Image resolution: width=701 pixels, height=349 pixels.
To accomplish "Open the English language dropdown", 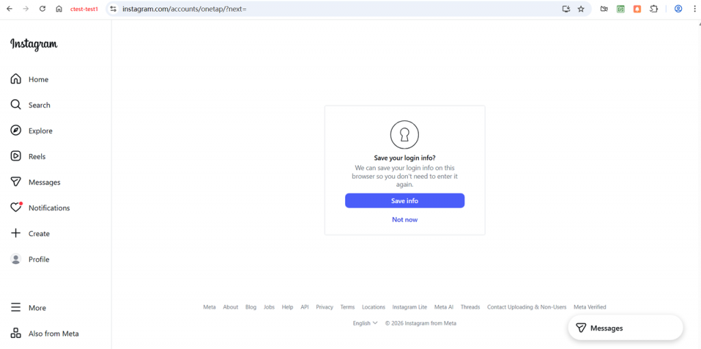I will [x=365, y=323].
